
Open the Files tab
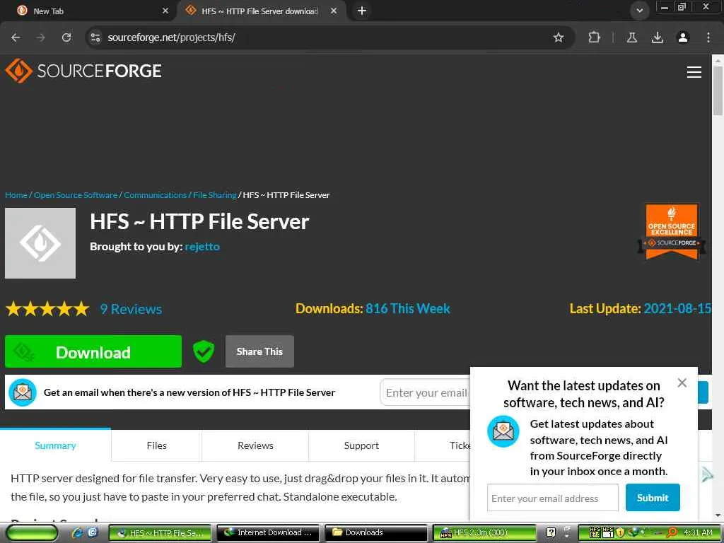click(156, 445)
